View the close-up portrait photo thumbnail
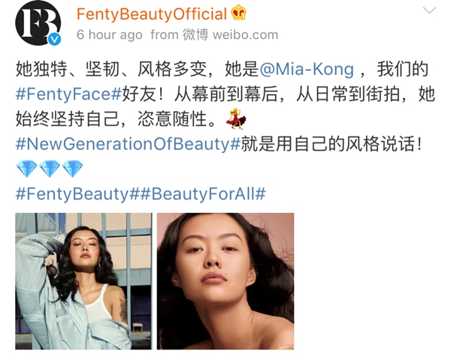This screenshot has width=451, height=360. coord(225,281)
